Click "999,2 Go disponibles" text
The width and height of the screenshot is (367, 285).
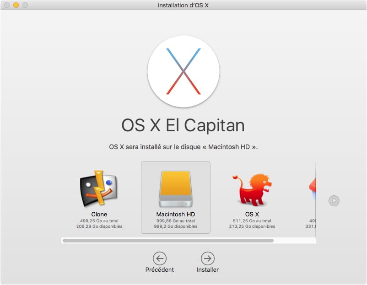pyautogui.click(x=176, y=226)
